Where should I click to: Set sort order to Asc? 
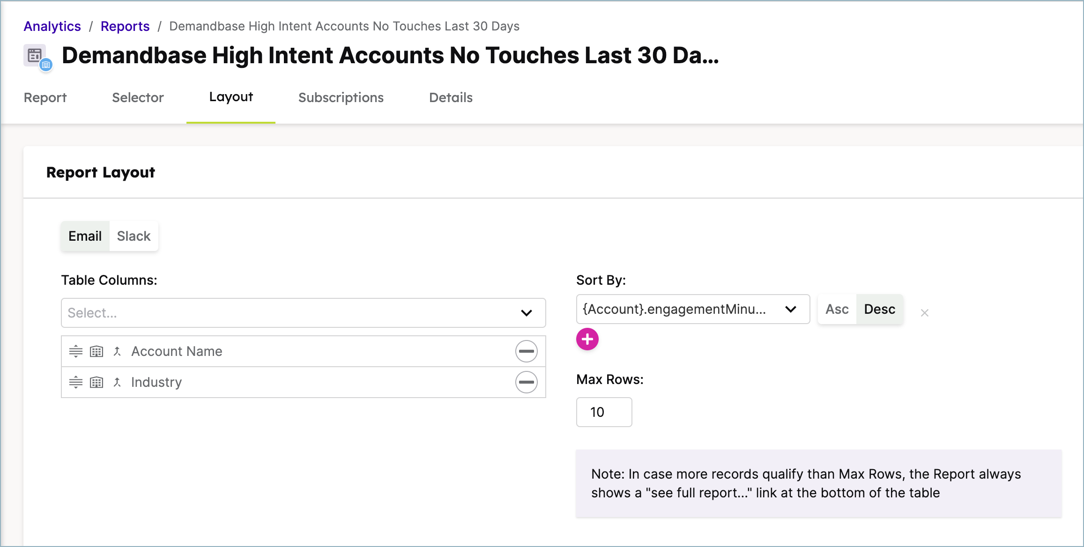click(837, 309)
